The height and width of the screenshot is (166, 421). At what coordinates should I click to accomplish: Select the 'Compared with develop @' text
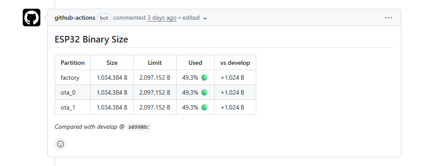(90, 127)
